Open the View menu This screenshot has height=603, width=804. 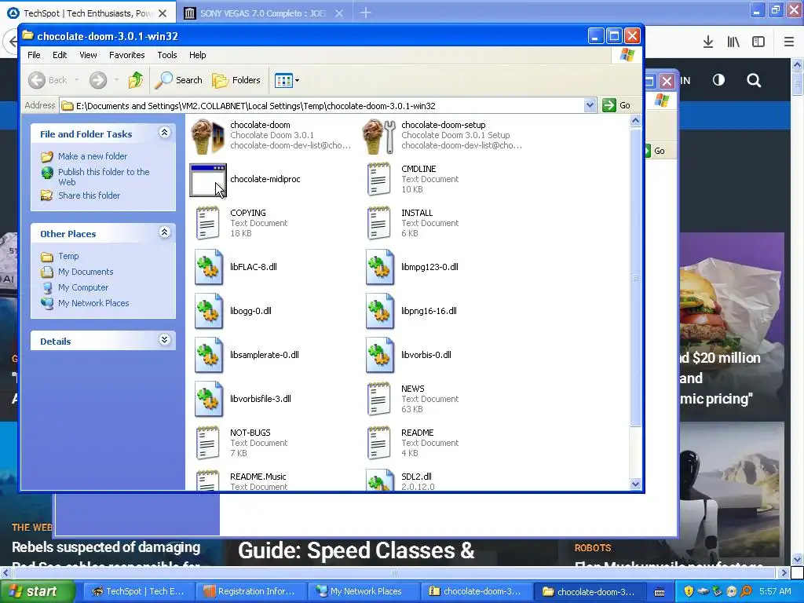coord(88,55)
